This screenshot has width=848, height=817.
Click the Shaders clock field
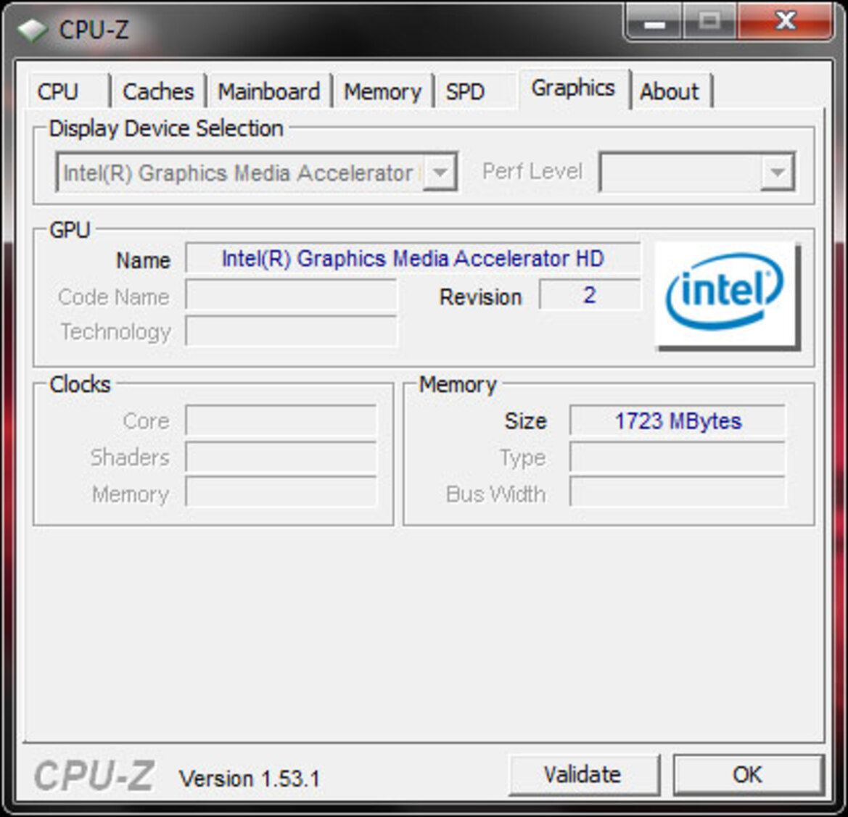pos(281,457)
